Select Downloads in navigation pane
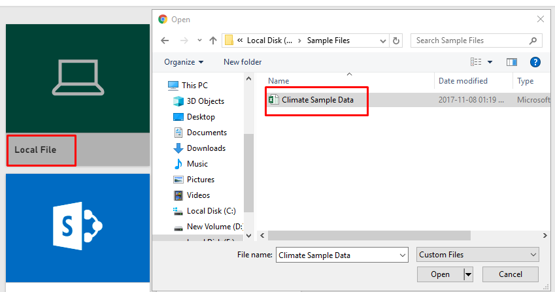 click(206, 148)
